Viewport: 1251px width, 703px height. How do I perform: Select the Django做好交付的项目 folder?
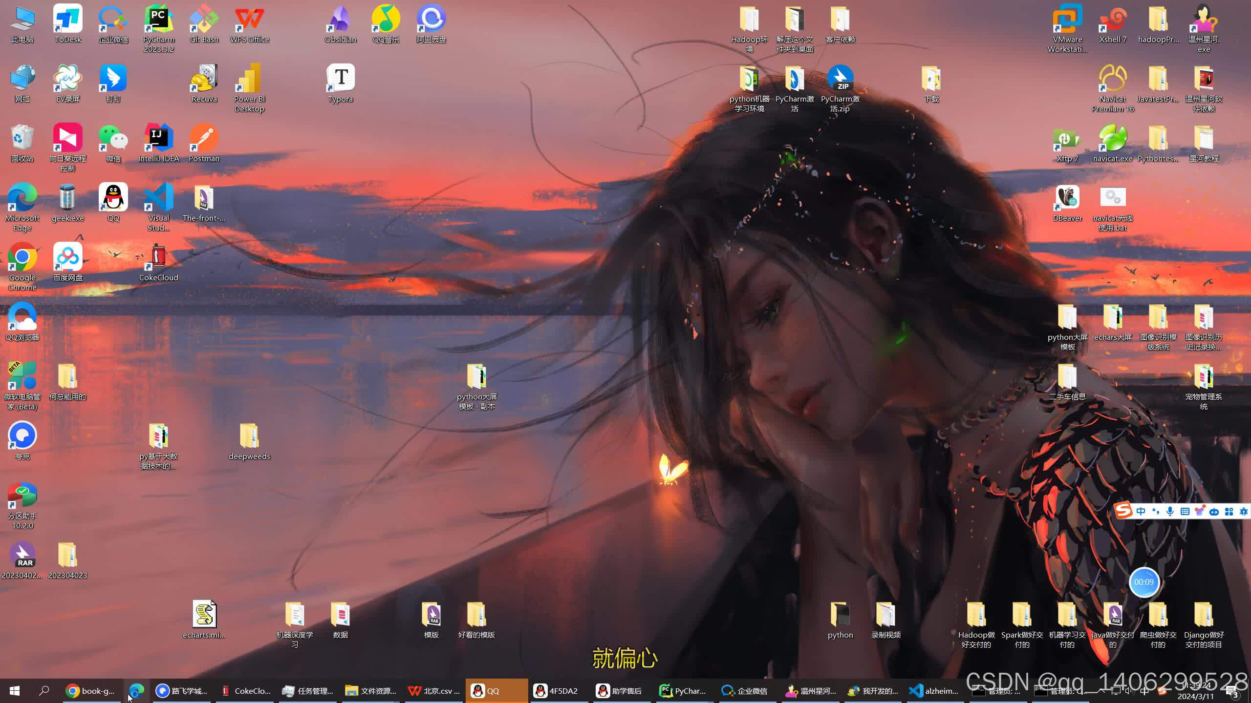(x=1204, y=625)
